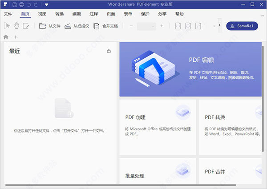Image resolution: width=267 pixels, height=189 pixels.
Task: Click the fit width page icon
Action: pyautogui.click(x=178, y=26)
